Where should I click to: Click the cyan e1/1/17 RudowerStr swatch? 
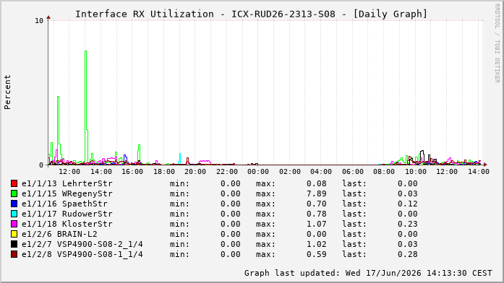[14, 214]
